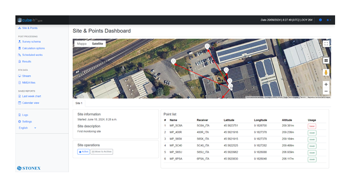The width and height of the screenshot is (351, 188).
Task: Click the rover badge for MP_6PSA
Action: (x=312, y=159)
